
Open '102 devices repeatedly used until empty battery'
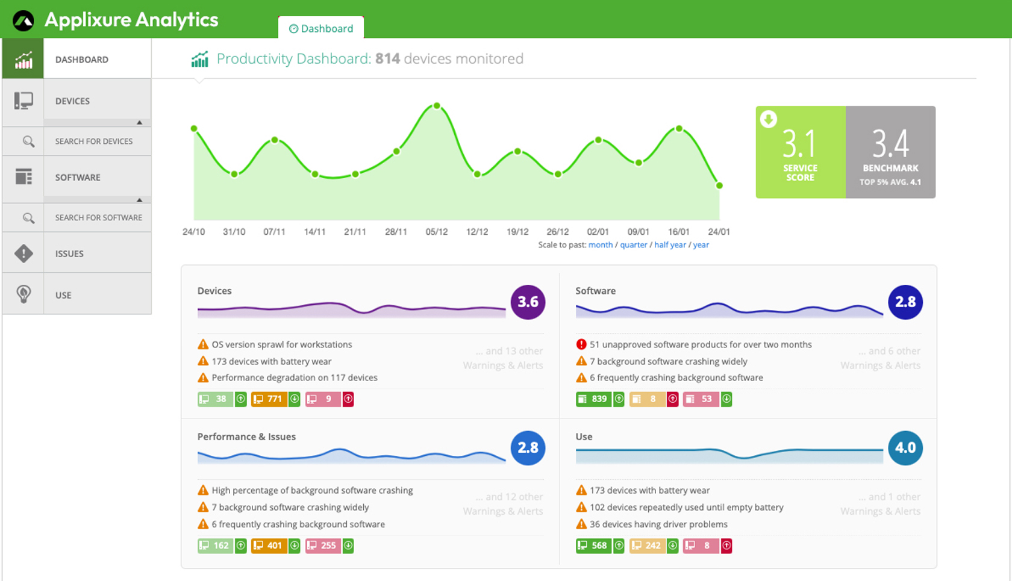687,507
